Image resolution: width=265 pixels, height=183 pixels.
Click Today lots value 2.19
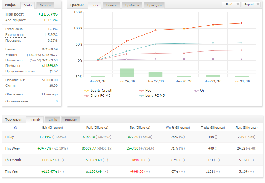(241, 137)
